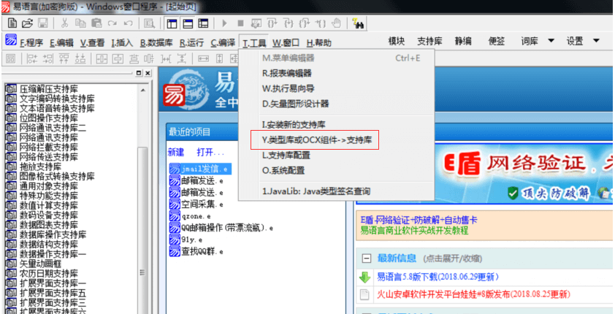Click the 模块 button
This screenshot has height=314, width=615.
[x=396, y=41]
